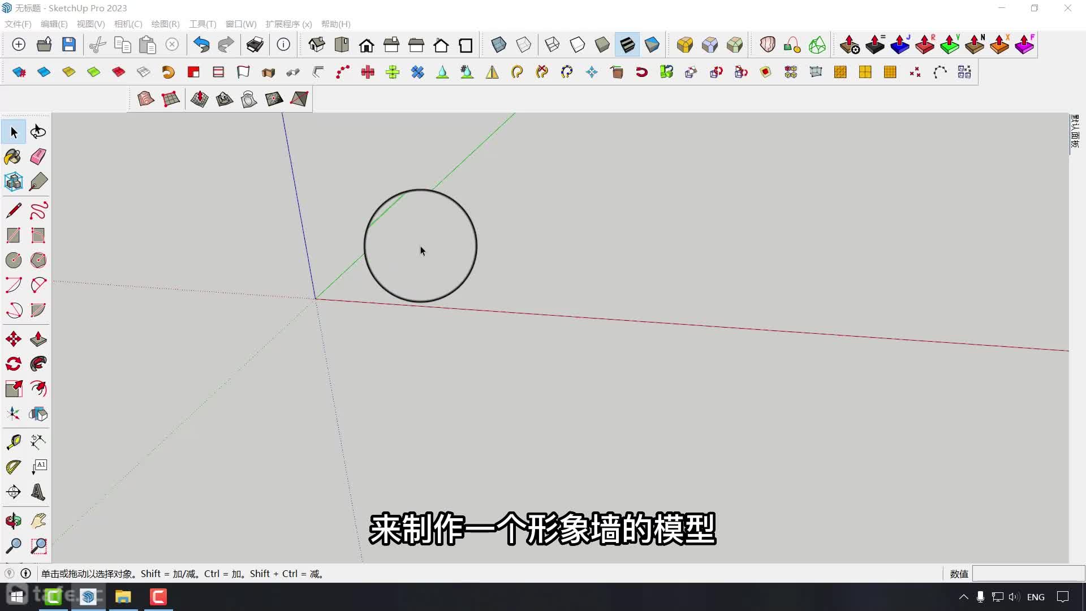Screen dimensions: 1086x611
Task: Open the 相机(C) menu
Action: (128, 24)
